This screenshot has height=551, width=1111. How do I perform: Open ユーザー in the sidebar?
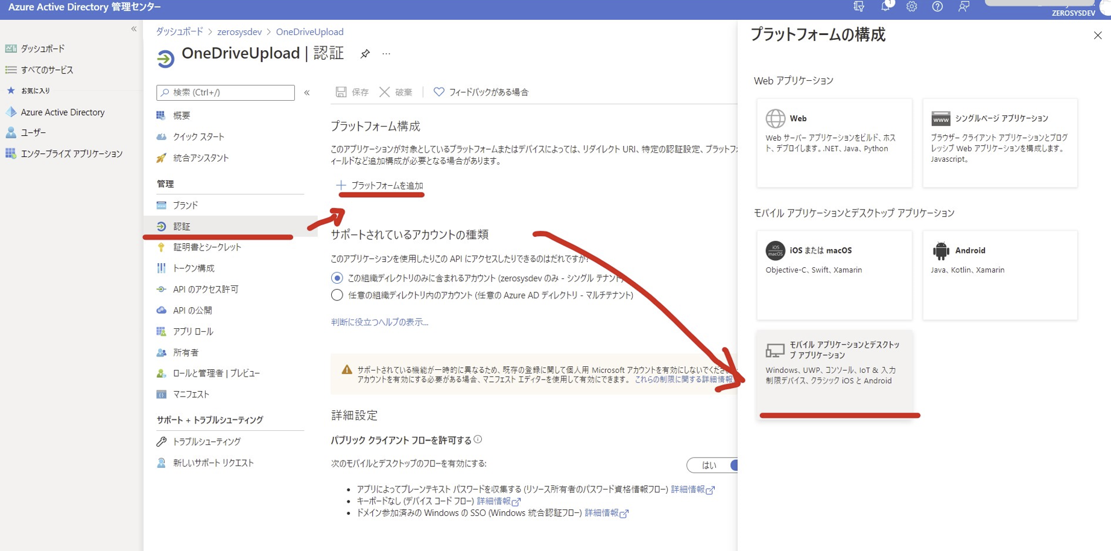(x=26, y=133)
